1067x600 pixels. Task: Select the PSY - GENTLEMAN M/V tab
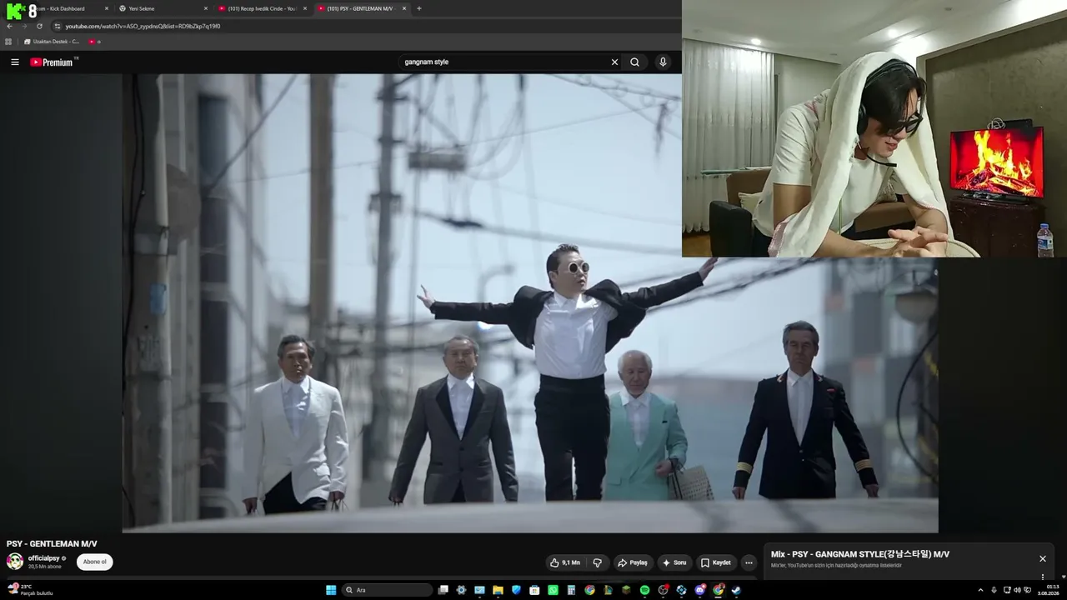coord(361,8)
